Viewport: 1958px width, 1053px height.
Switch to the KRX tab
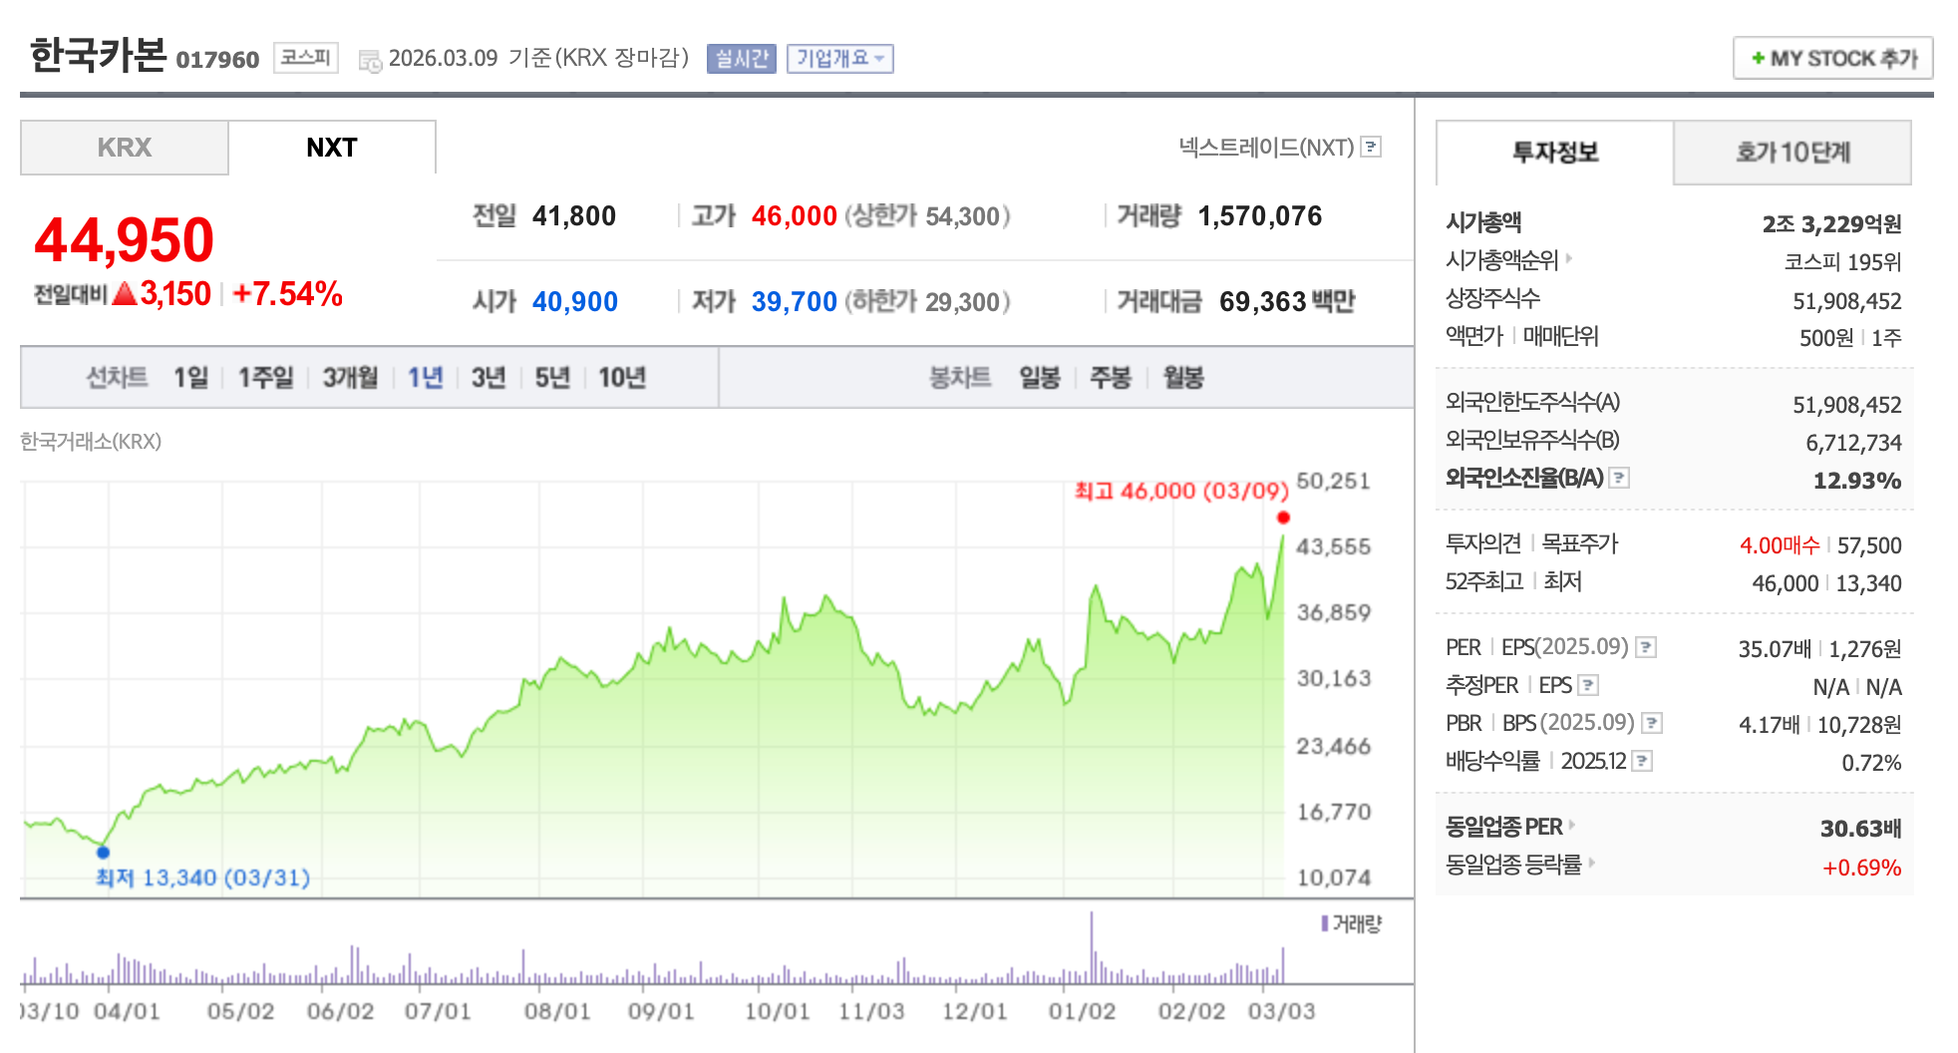[125, 148]
